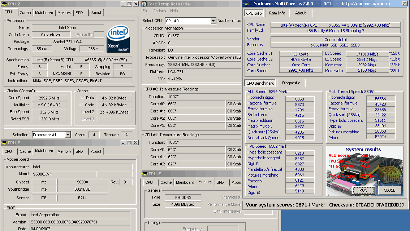Click the '0x6F7' CPUID value in Core Temp
410x231 pixels.
(204, 36)
